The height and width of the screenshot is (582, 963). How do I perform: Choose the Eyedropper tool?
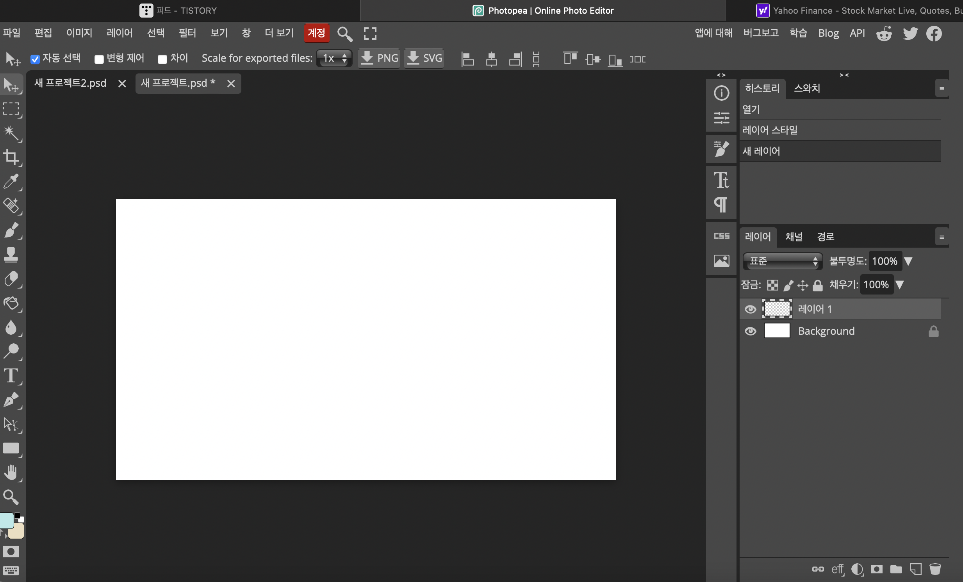click(x=11, y=181)
